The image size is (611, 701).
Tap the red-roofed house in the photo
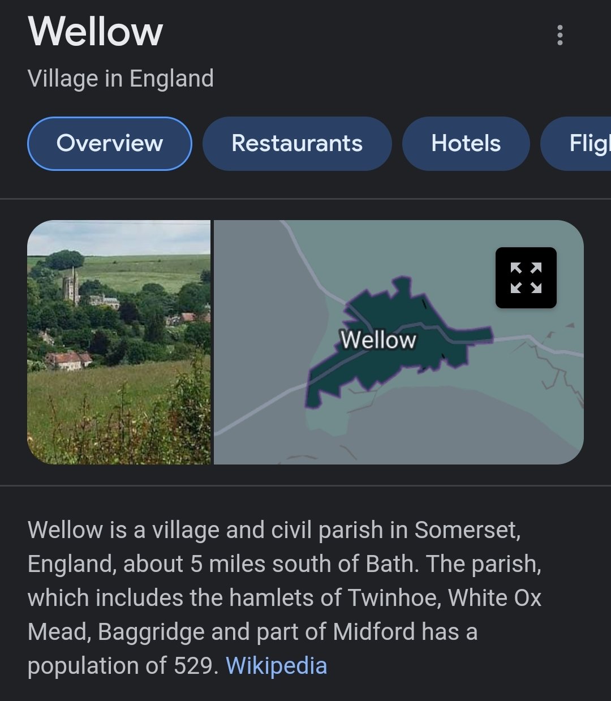point(68,359)
